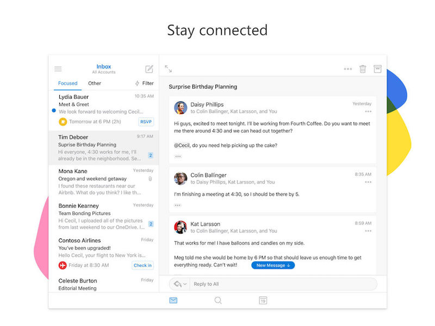The height and width of the screenshot is (326, 435).
Task: Switch to the Focused inbox tab
Action: click(68, 83)
